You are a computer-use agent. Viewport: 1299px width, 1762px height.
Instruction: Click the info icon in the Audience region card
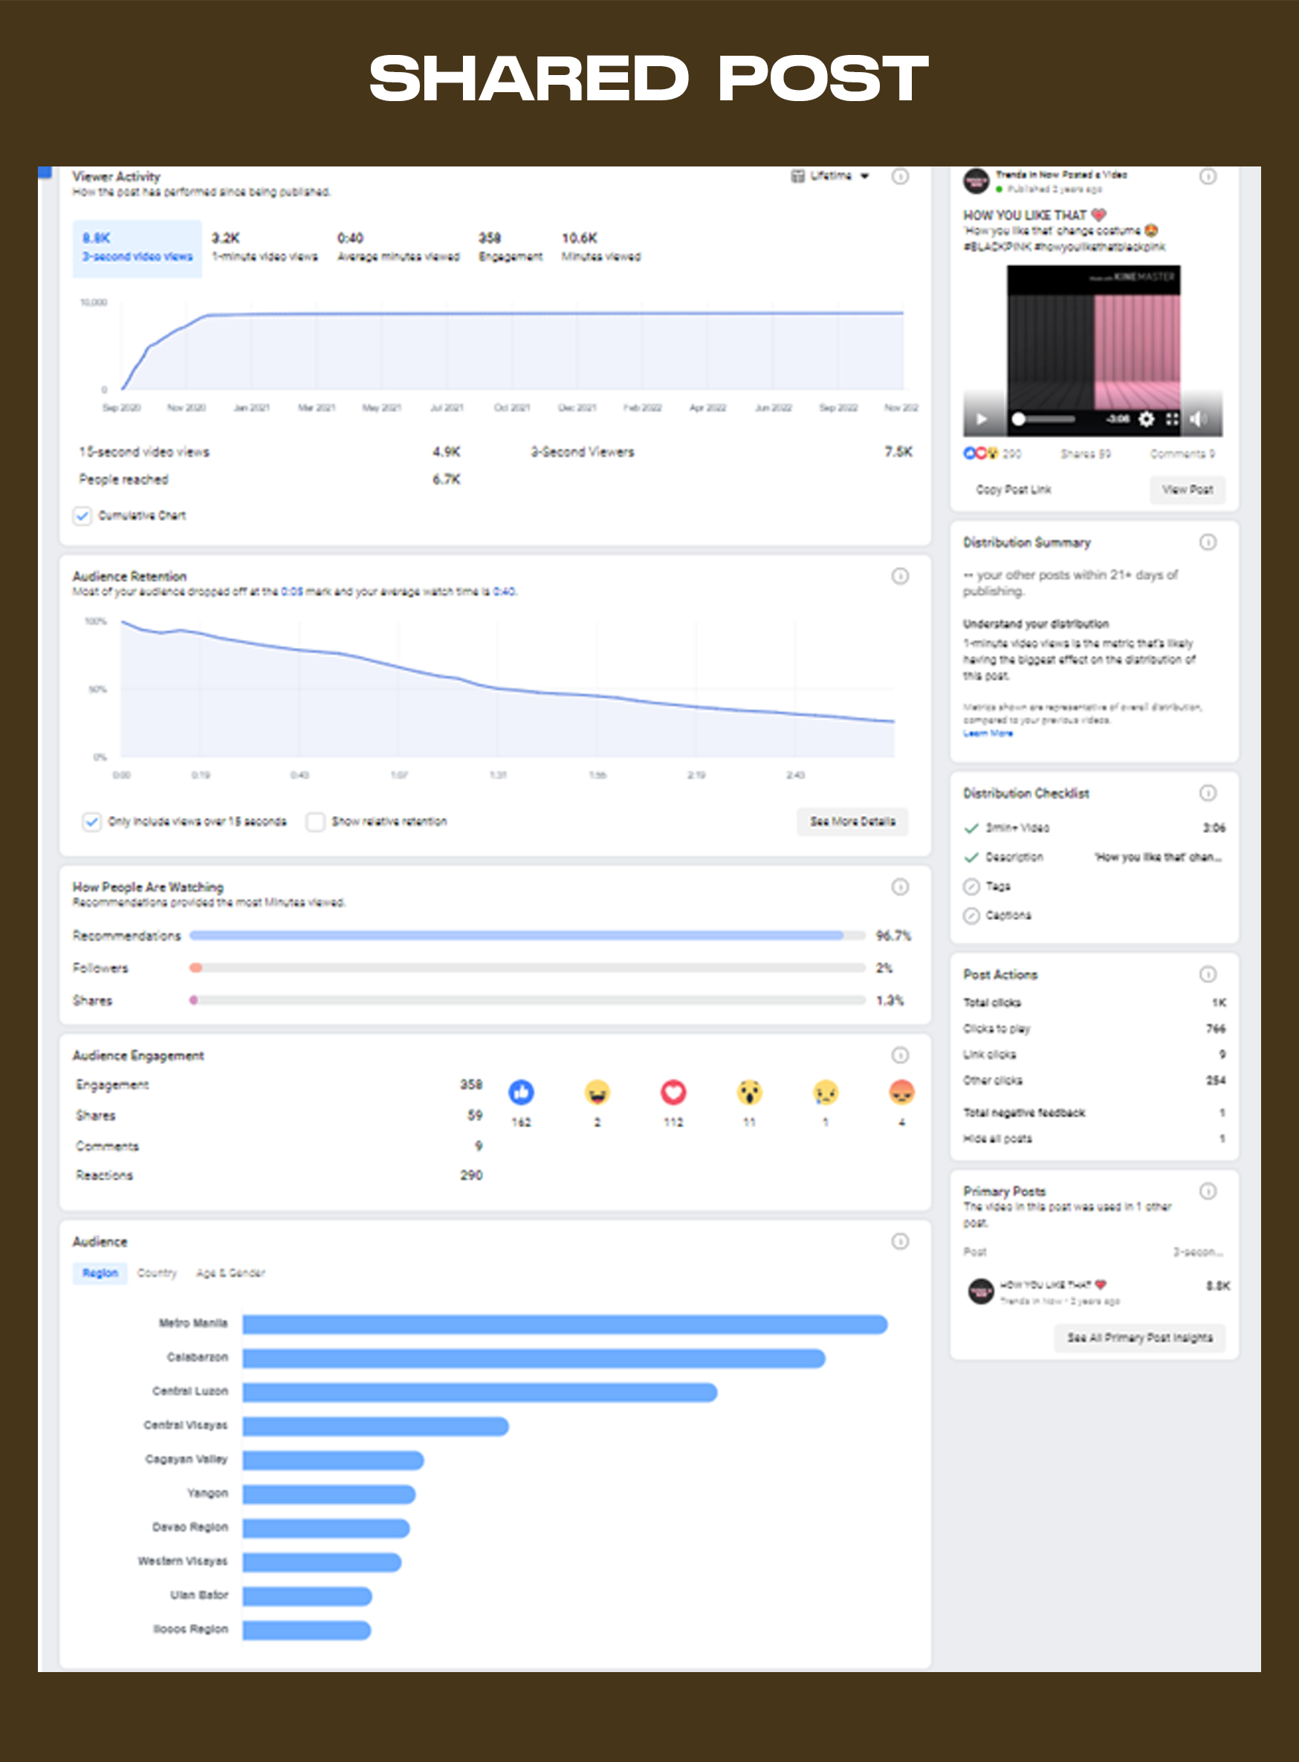pos(899,1242)
